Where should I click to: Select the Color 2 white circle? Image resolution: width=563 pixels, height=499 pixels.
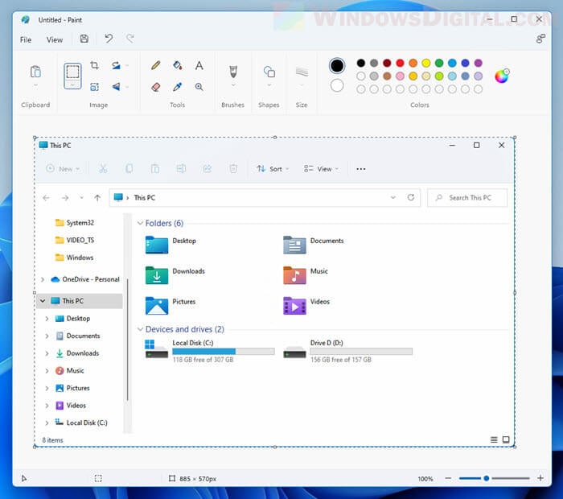coord(337,85)
